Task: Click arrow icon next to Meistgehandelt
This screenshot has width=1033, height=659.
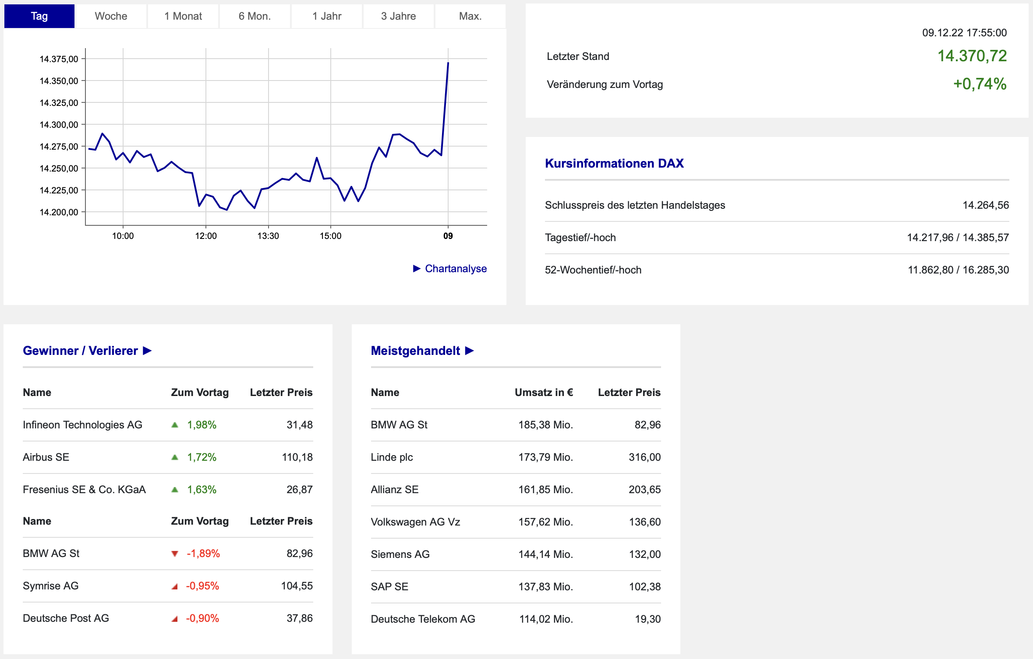Action: pos(469,351)
